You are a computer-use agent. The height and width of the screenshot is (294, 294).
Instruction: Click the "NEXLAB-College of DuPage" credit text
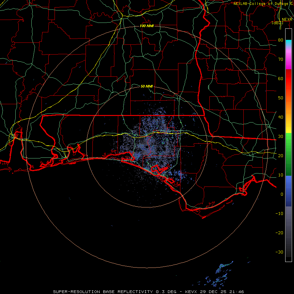[262, 4]
